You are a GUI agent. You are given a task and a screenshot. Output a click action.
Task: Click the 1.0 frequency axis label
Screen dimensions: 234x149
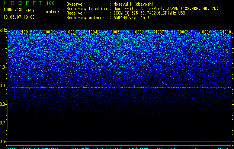coord(3,67)
